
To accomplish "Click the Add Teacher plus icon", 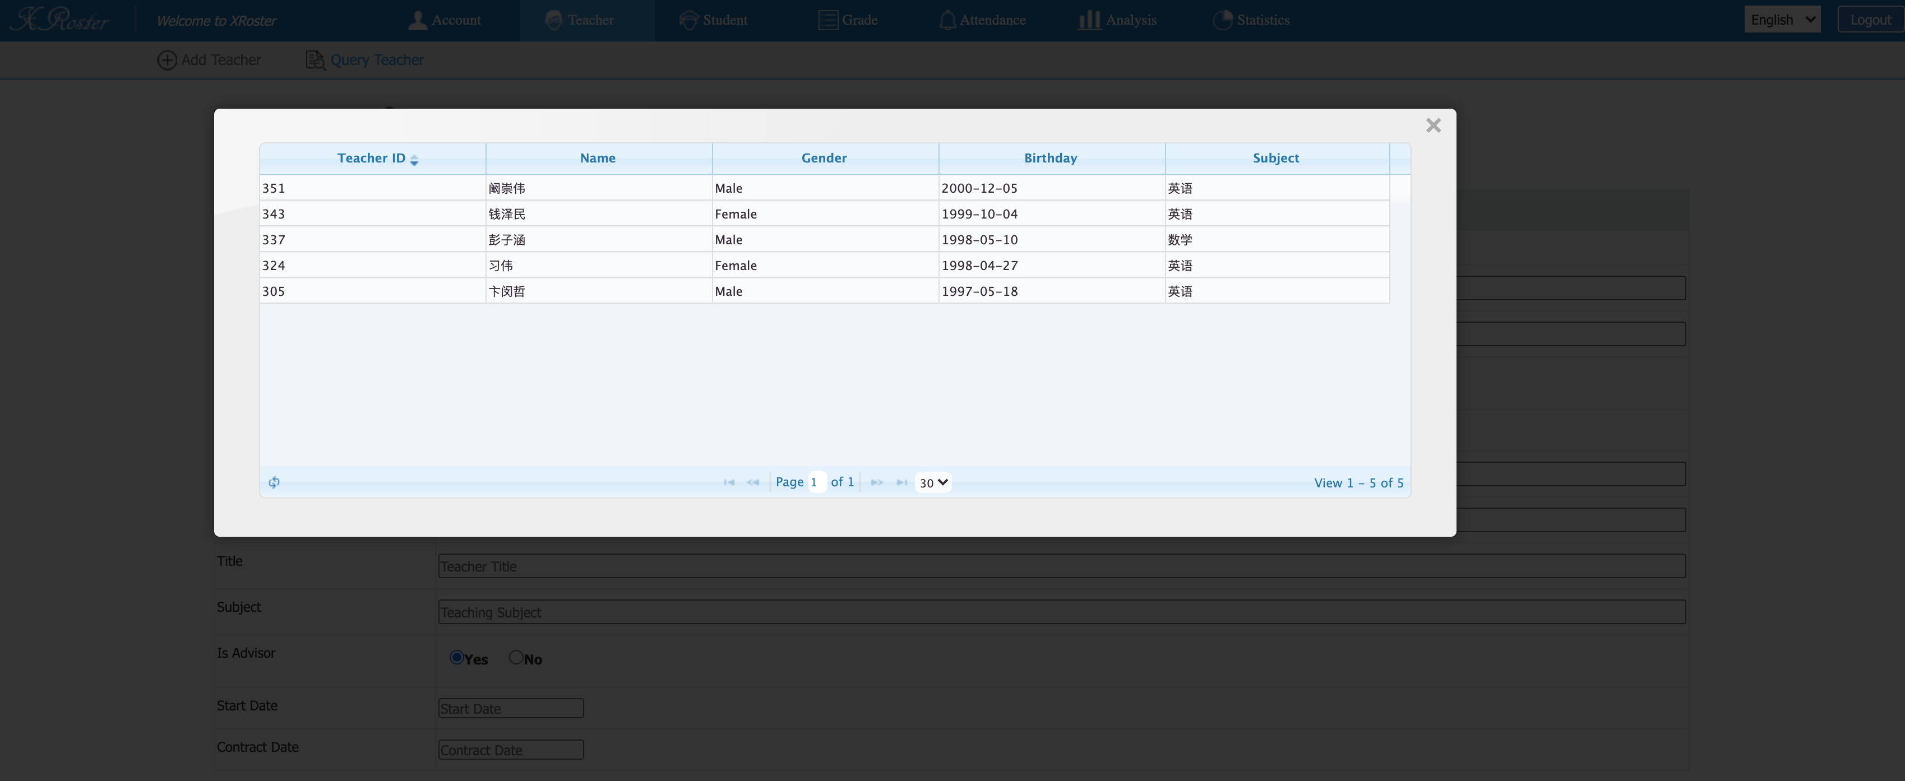I will 167,60.
